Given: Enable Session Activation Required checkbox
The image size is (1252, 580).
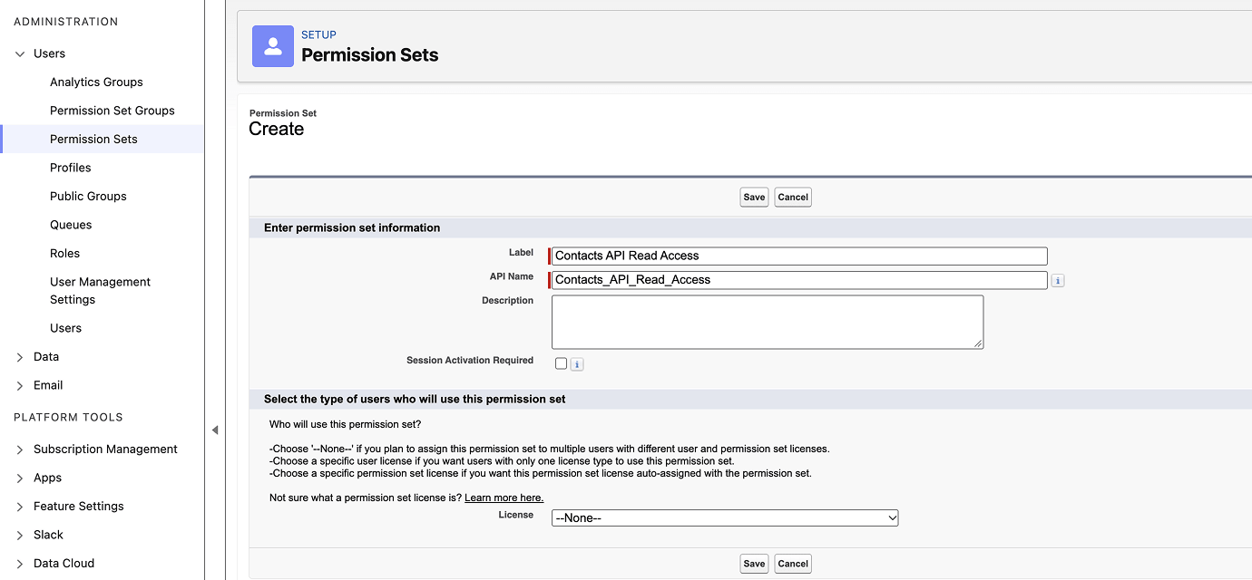Looking at the screenshot, I should [x=561, y=363].
